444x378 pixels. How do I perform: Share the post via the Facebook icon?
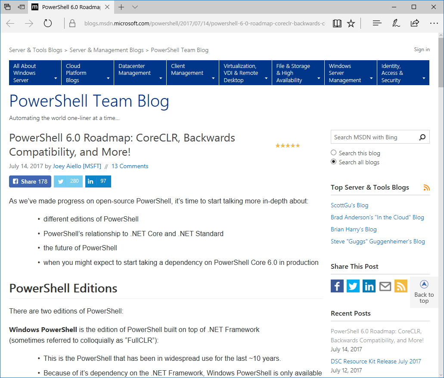click(x=337, y=286)
